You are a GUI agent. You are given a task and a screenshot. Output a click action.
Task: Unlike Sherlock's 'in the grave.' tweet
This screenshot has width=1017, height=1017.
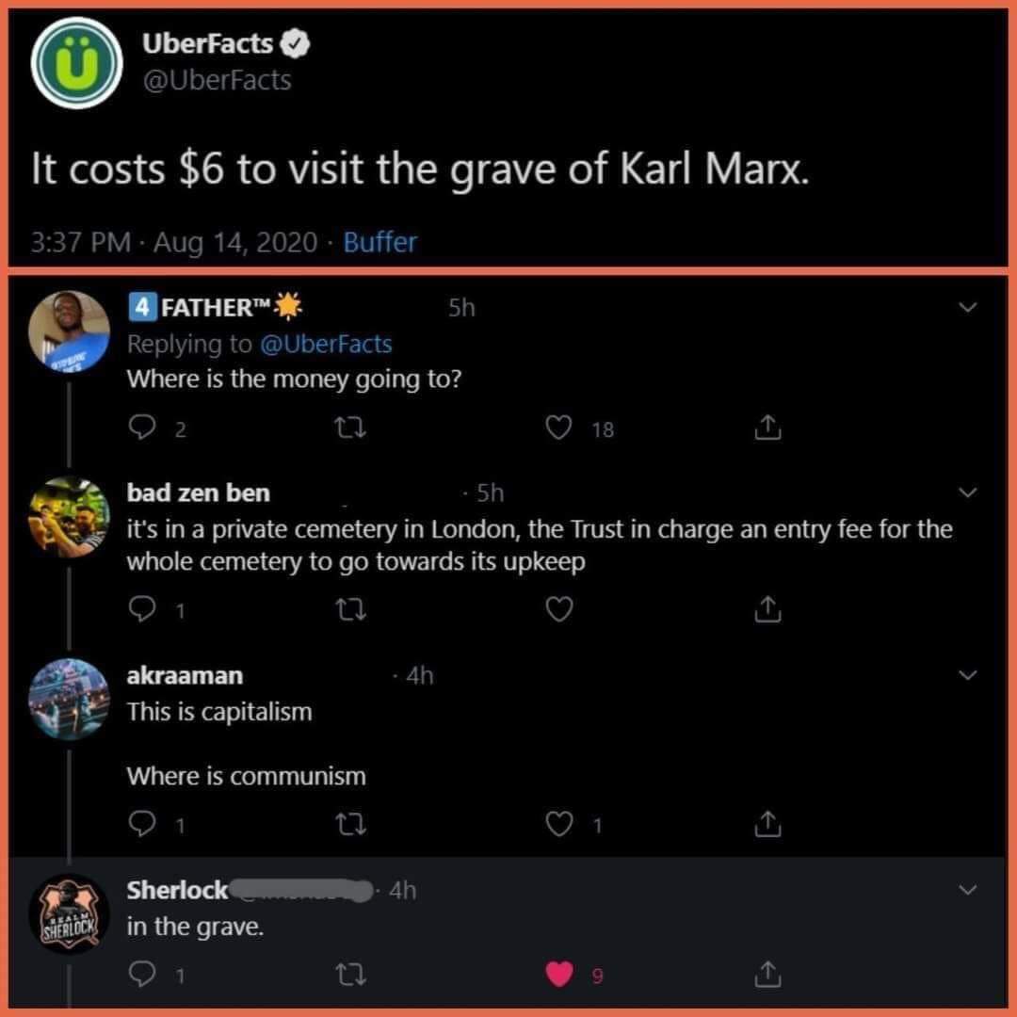559,975
